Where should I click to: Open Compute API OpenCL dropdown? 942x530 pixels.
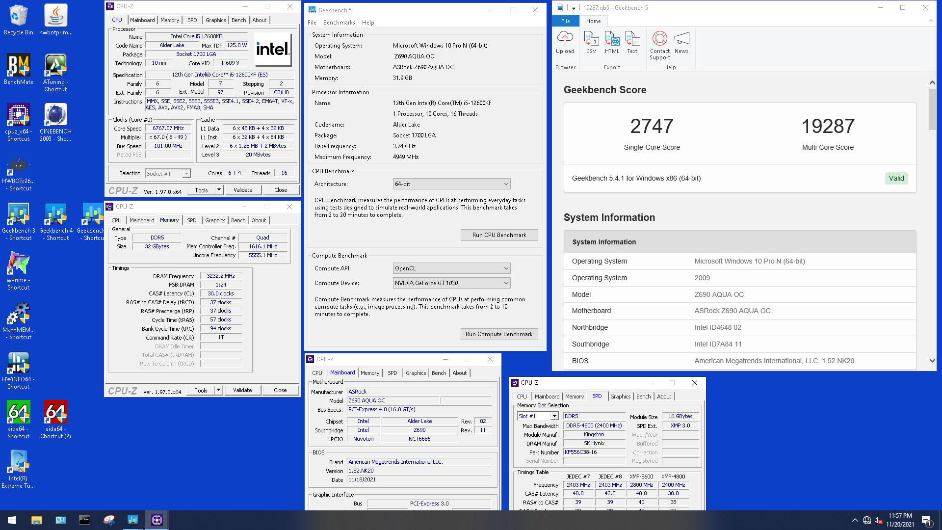451,268
